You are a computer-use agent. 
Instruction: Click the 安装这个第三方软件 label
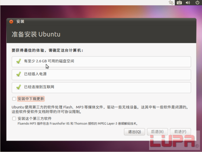[34, 119]
